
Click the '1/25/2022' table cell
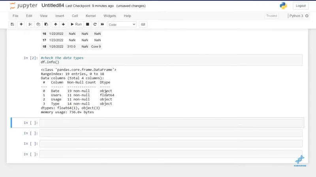(x=56, y=47)
